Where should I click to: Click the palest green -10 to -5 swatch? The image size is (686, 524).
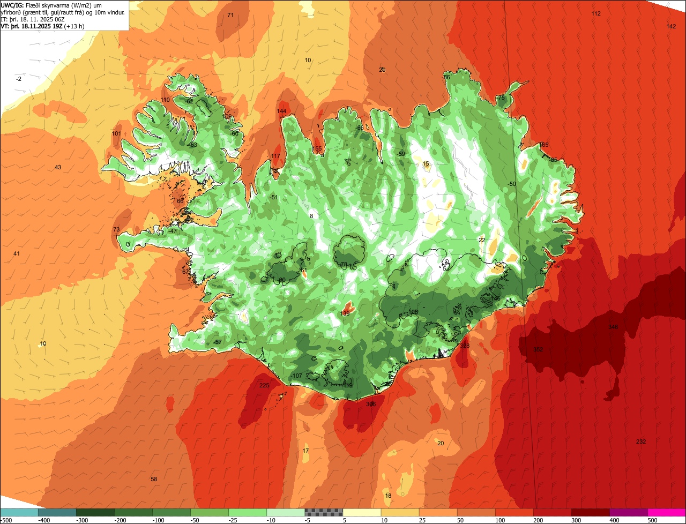coord(285,512)
